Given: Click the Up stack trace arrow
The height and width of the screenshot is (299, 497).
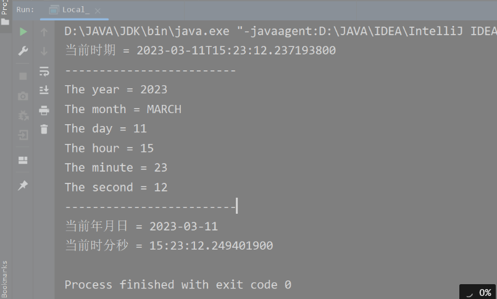Looking at the screenshot, I should (44, 32).
